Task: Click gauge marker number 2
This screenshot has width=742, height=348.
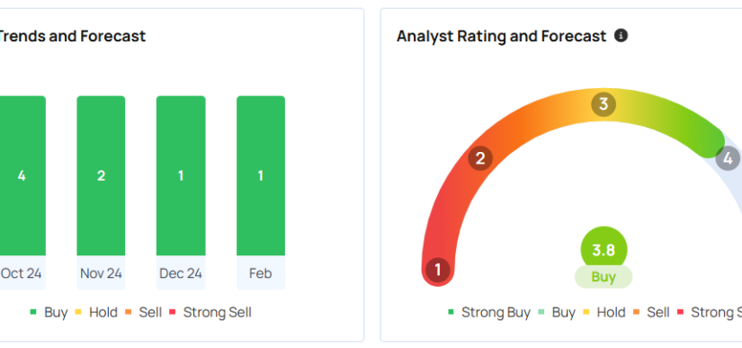Action: tap(480, 158)
